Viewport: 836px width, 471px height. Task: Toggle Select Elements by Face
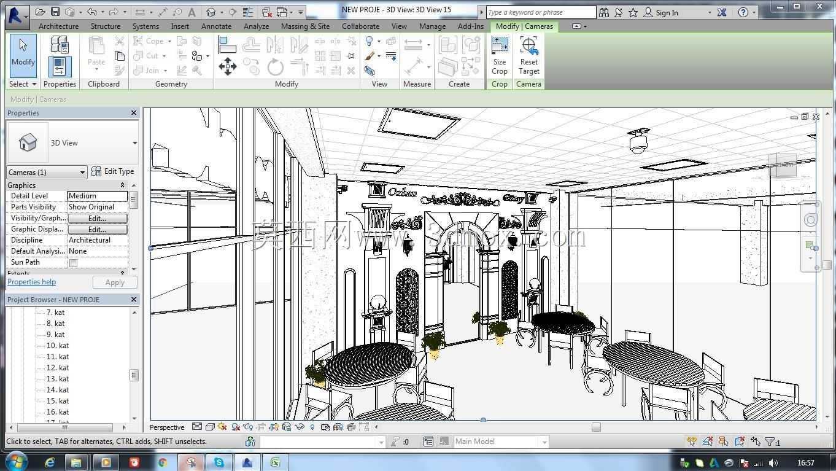(739, 442)
